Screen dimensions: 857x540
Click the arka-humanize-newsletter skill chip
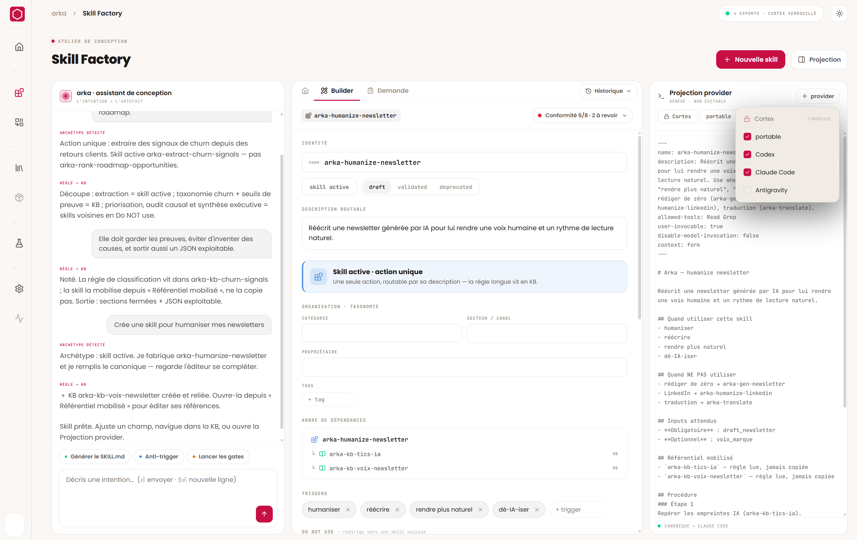point(351,116)
